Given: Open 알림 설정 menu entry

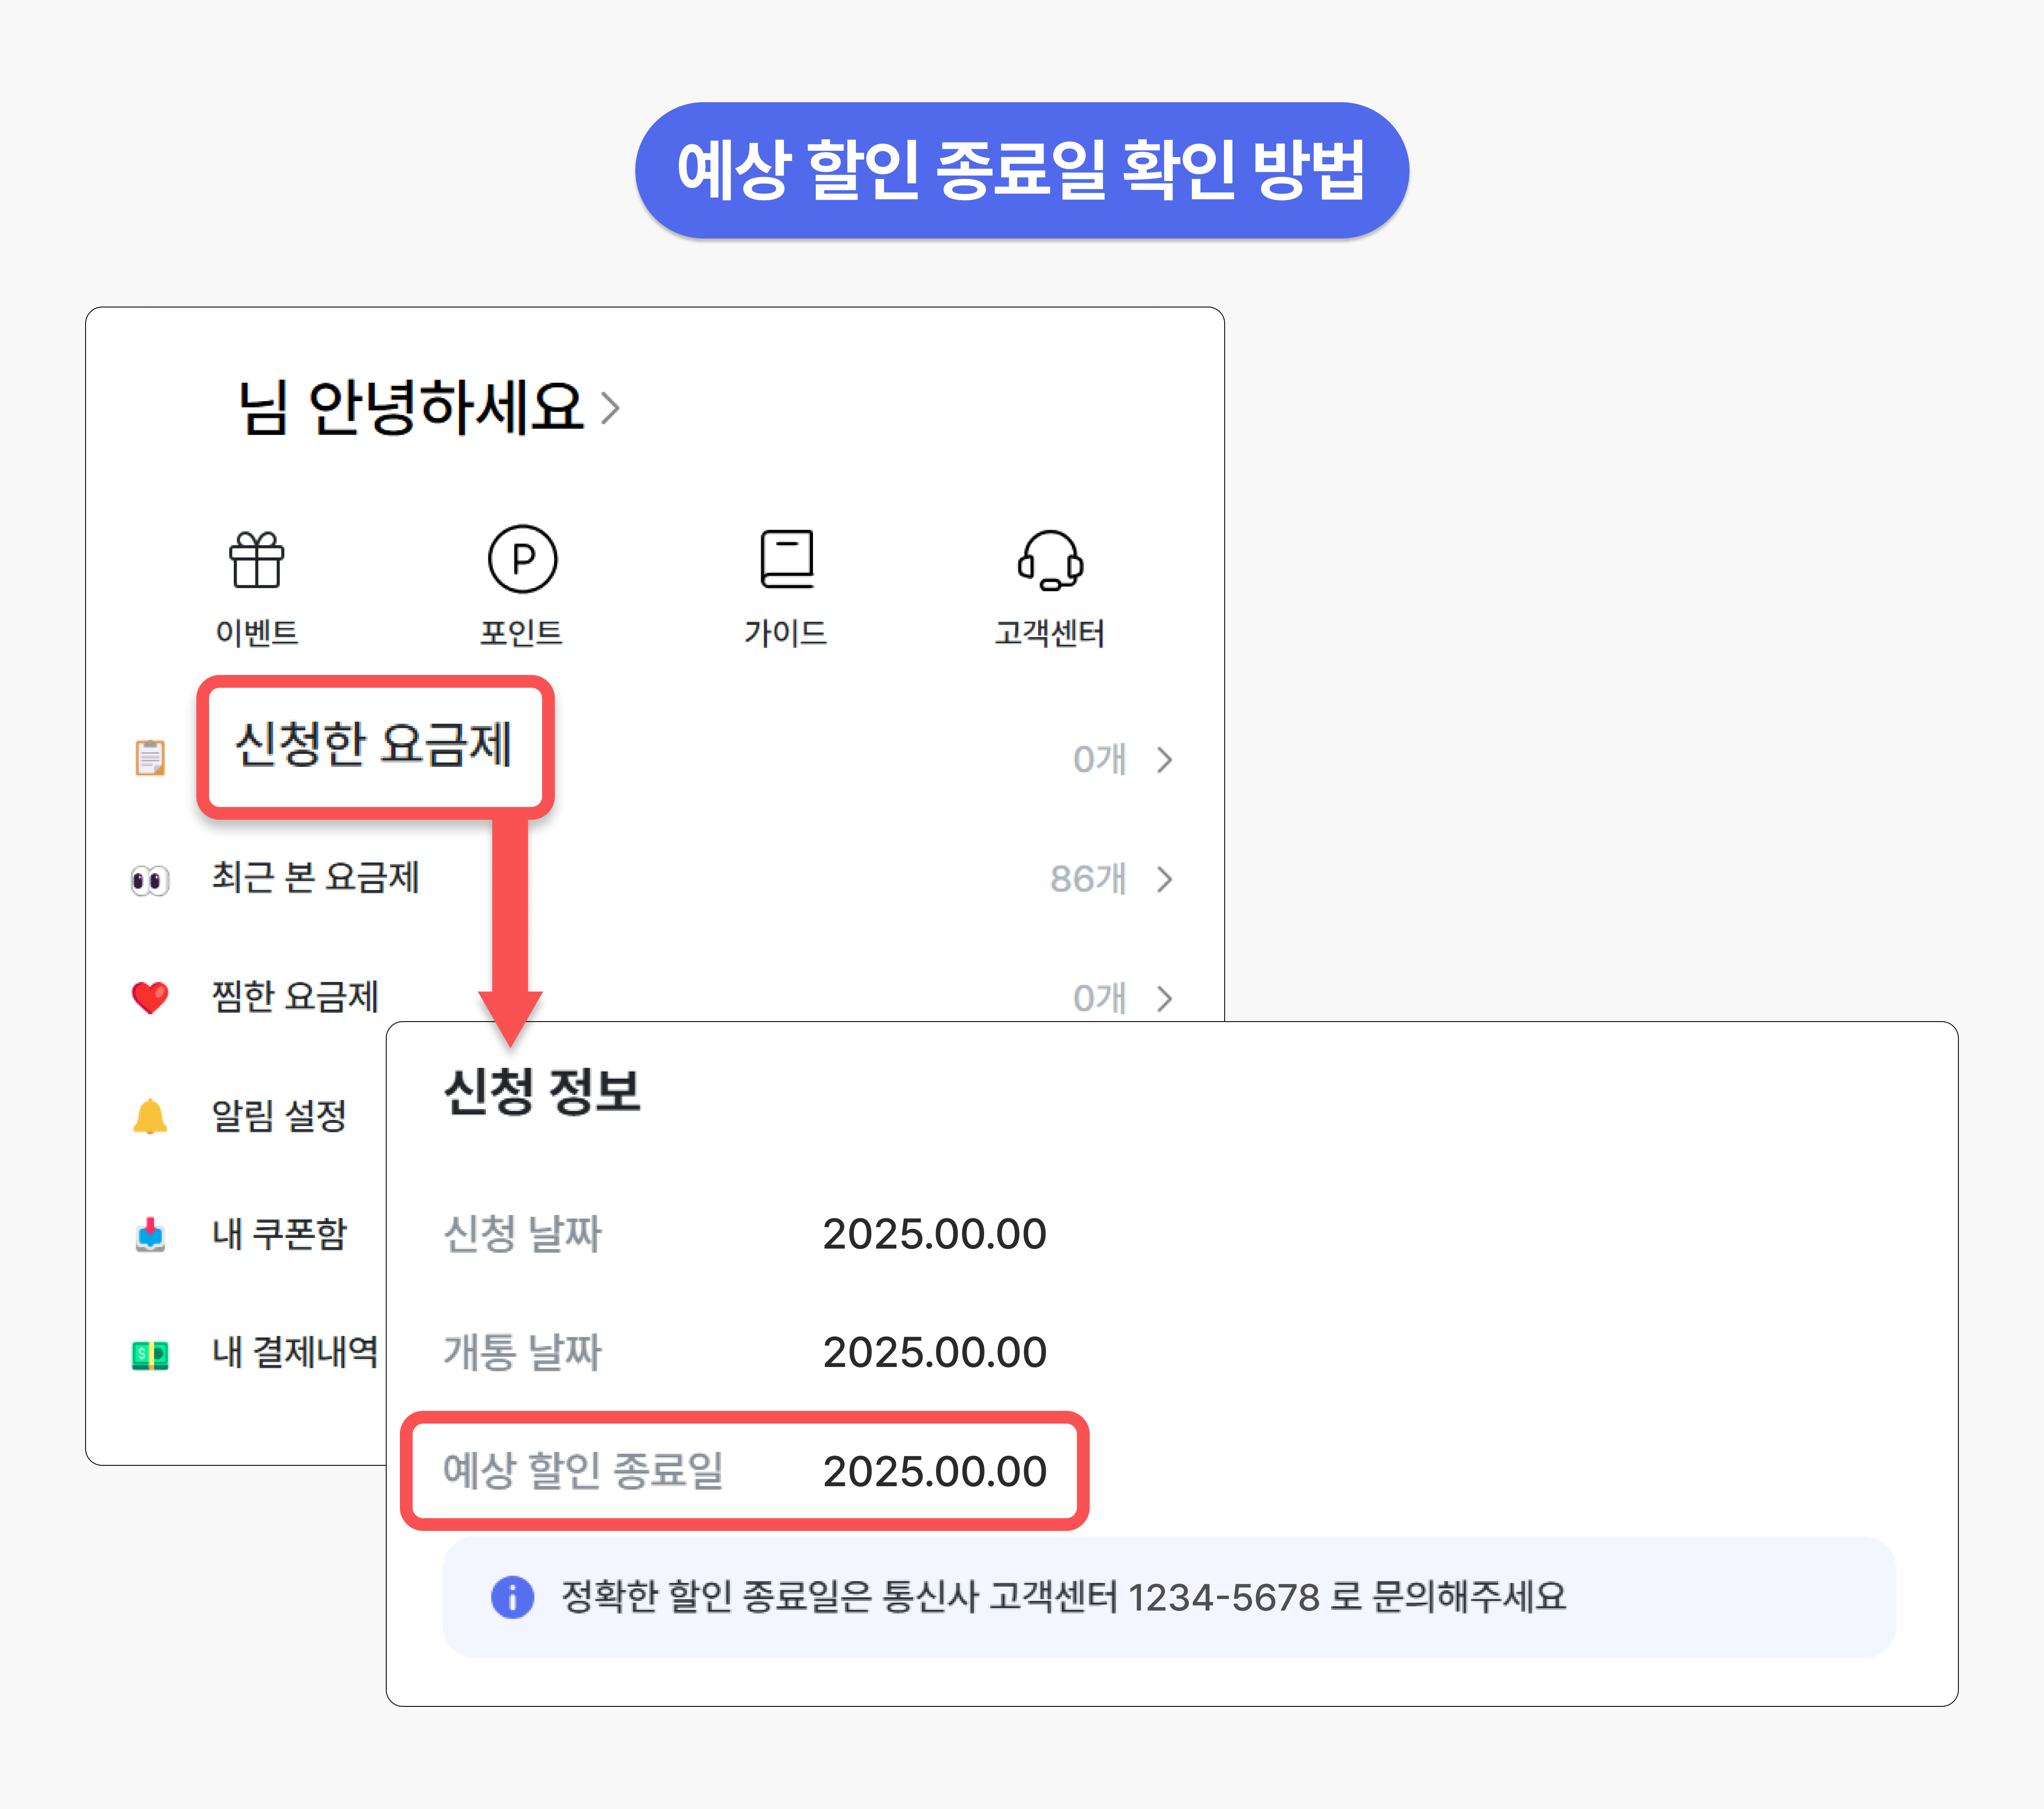Looking at the screenshot, I should click(279, 1116).
